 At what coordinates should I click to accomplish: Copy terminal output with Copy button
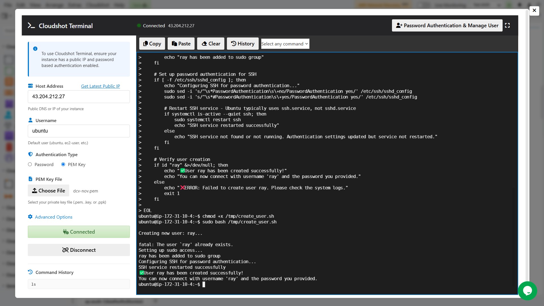152,44
